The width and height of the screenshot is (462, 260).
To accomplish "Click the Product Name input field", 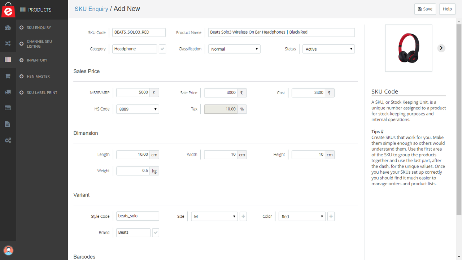I will click(x=282, y=32).
